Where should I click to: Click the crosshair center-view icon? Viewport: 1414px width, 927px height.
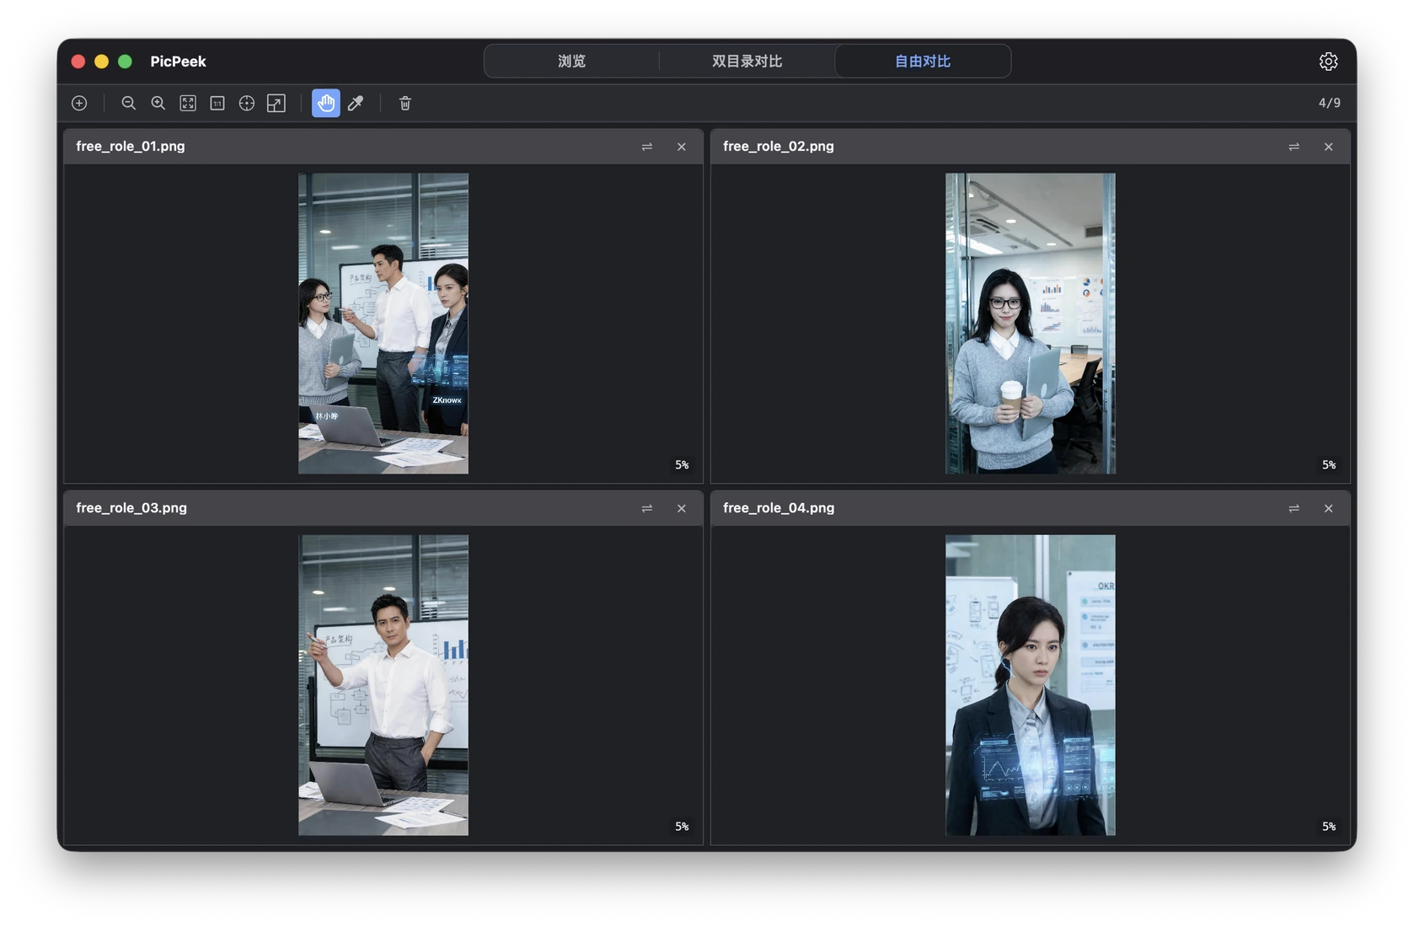click(x=247, y=103)
